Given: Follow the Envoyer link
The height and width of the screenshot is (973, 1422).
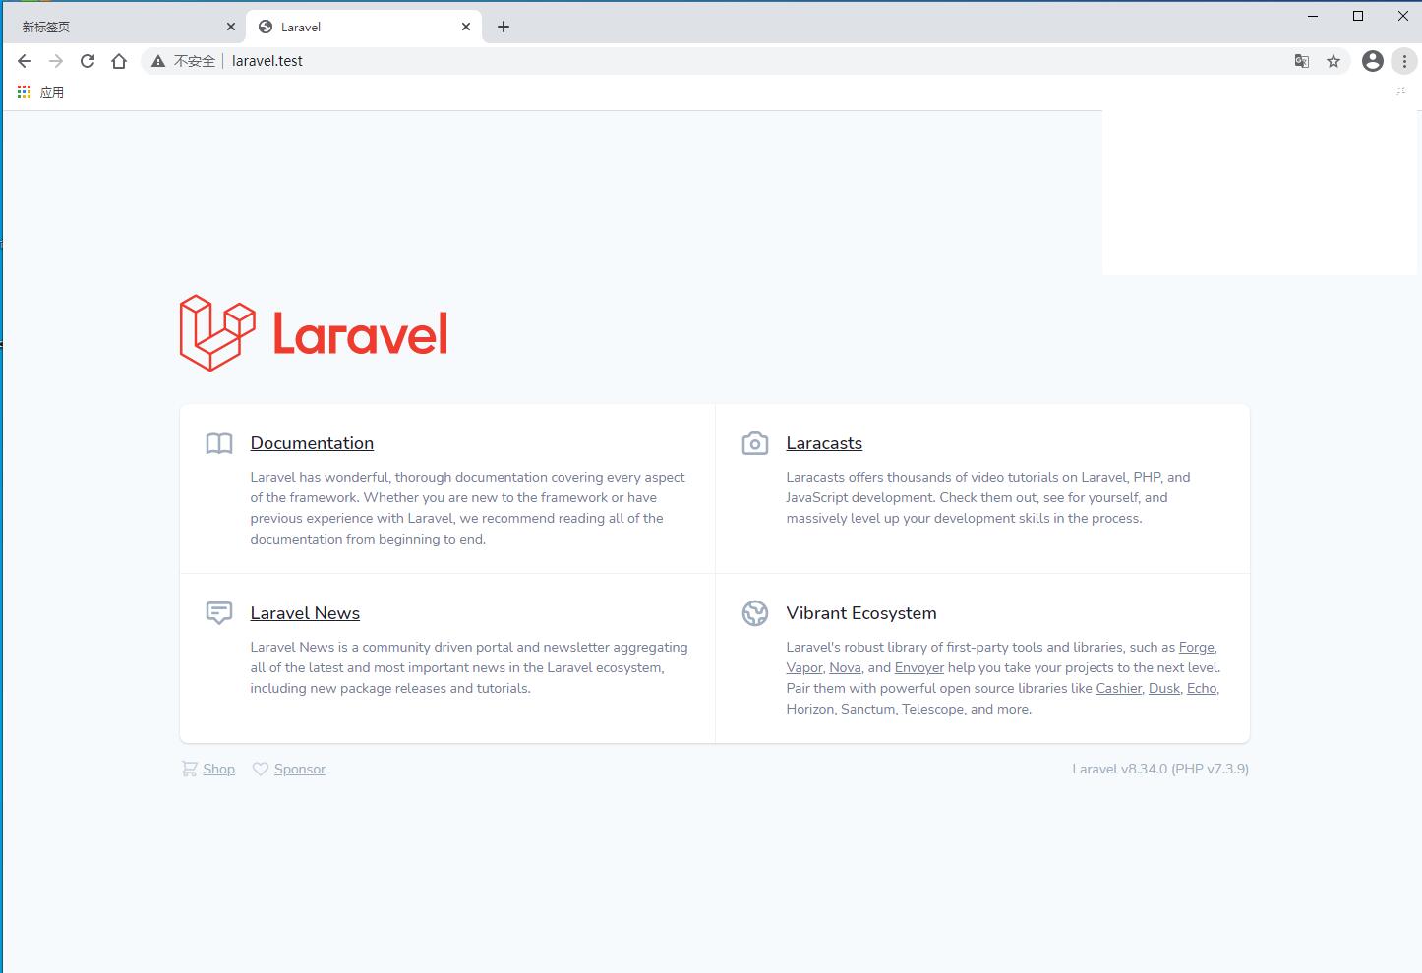Looking at the screenshot, I should [919, 667].
